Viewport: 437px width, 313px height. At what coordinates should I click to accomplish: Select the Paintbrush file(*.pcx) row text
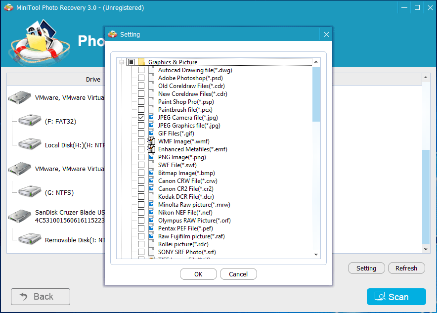coord(185,110)
